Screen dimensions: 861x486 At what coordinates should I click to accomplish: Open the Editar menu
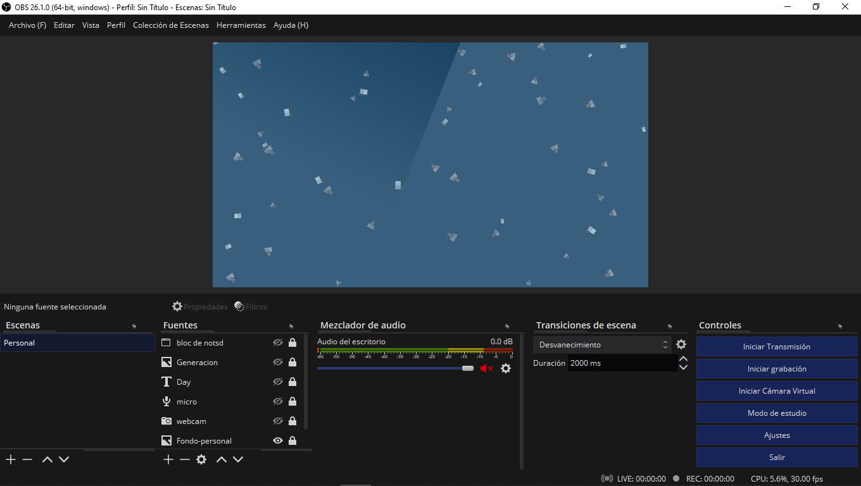[x=64, y=25]
